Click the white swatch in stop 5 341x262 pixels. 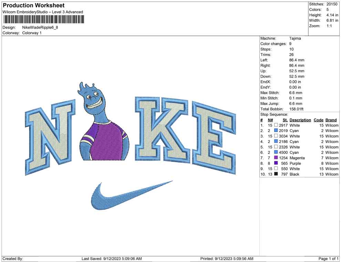coord(276,147)
